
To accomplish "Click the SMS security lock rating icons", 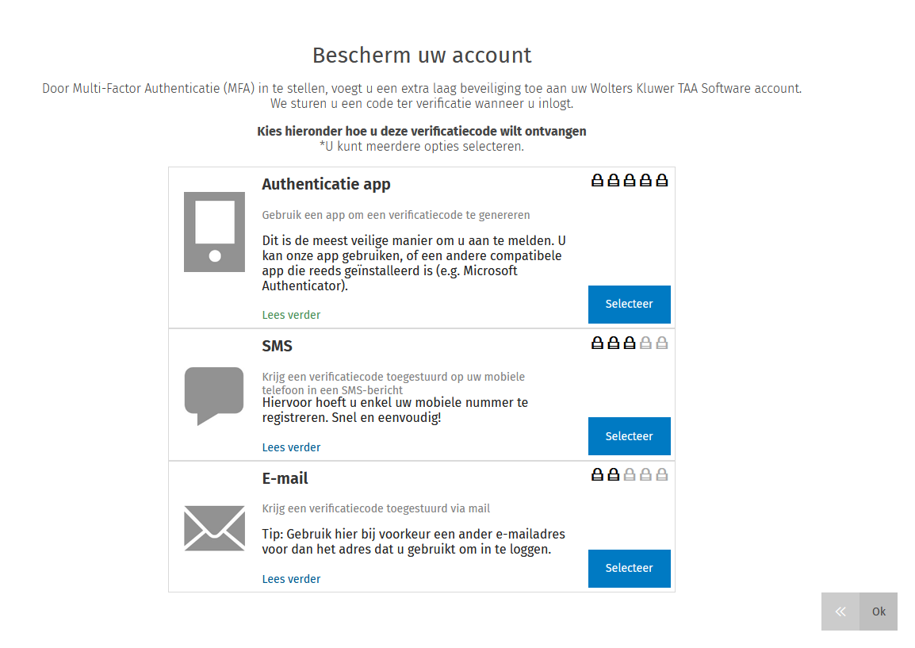I will coord(630,343).
